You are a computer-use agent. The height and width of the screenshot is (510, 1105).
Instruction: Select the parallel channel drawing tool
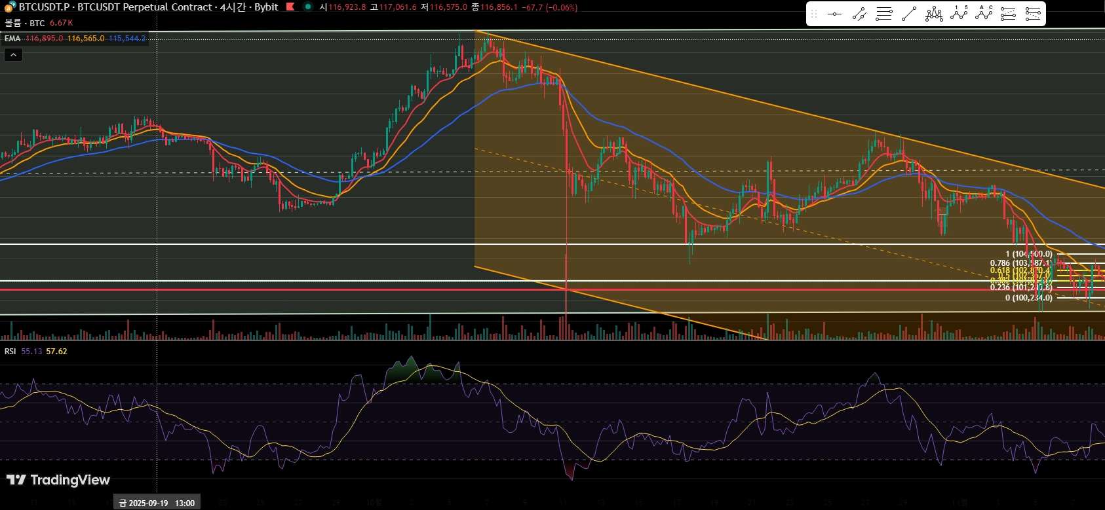click(x=859, y=14)
